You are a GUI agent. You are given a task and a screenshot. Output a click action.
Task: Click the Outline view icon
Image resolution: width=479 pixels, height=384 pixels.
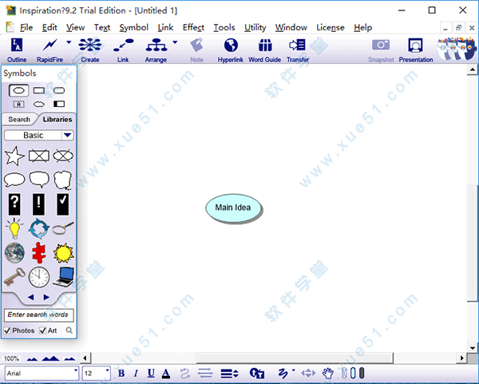(x=17, y=48)
